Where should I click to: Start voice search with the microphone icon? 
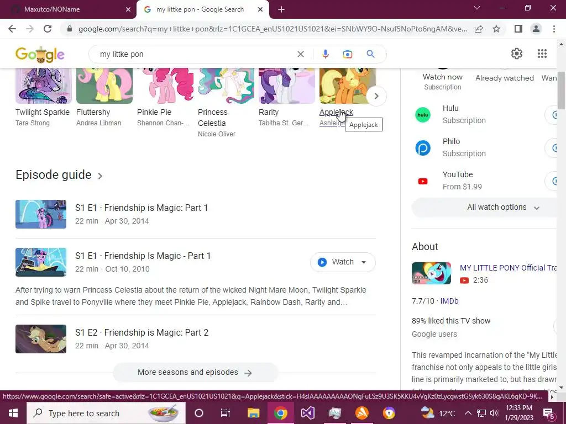pyautogui.click(x=325, y=54)
